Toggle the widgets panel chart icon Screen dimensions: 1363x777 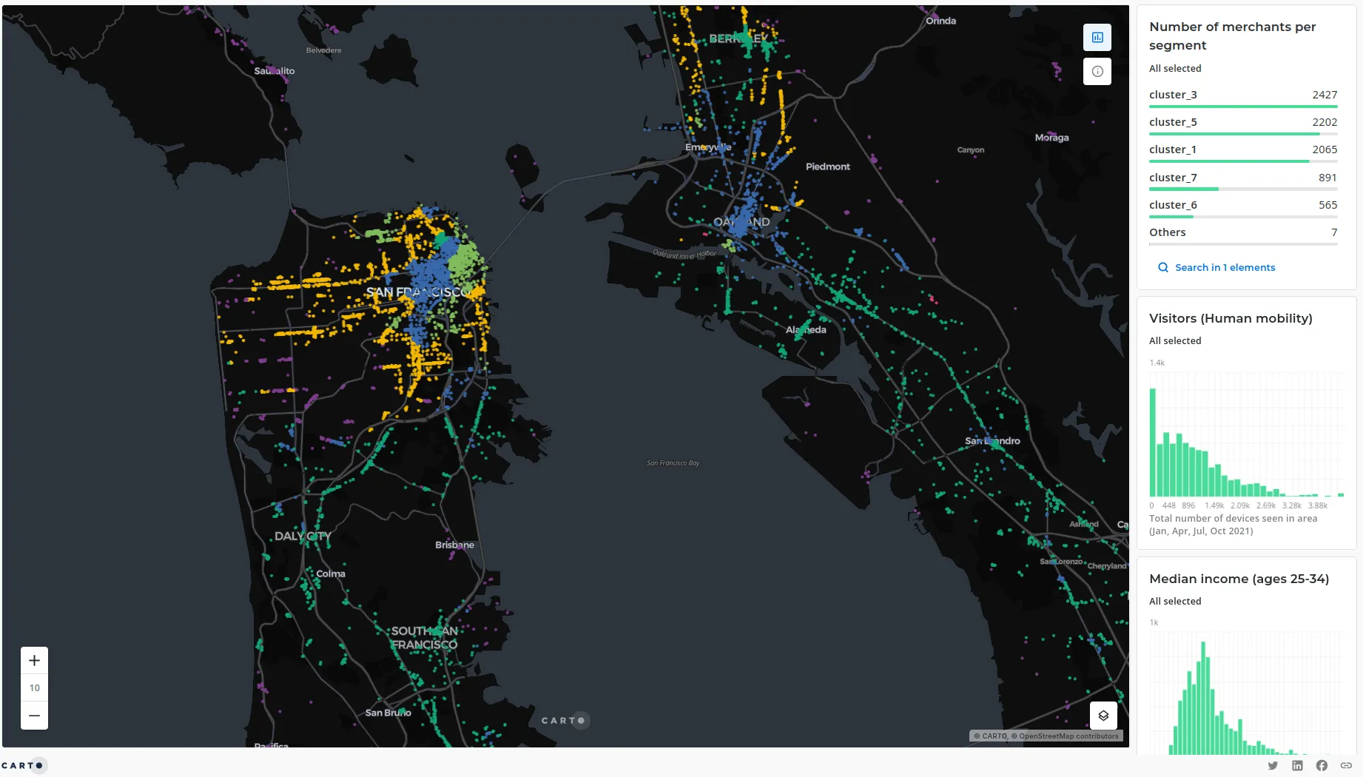pos(1097,37)
